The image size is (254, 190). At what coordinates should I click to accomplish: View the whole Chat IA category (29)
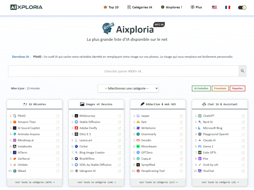[x=220, y=182]
